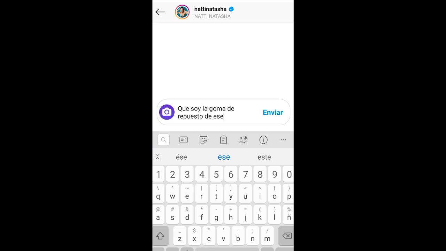Toggle the shift key on keyboard
The height and width of the screenshot is (251, 446).
click(x=160, y=236)
